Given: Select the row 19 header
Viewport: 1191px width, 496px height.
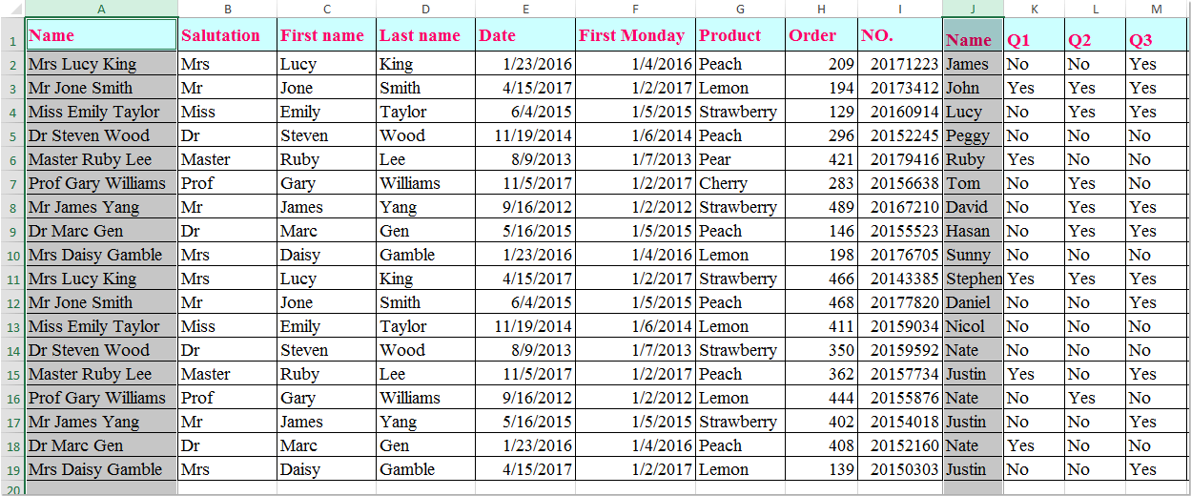Looking at the screenshot, I should point(12,469).
